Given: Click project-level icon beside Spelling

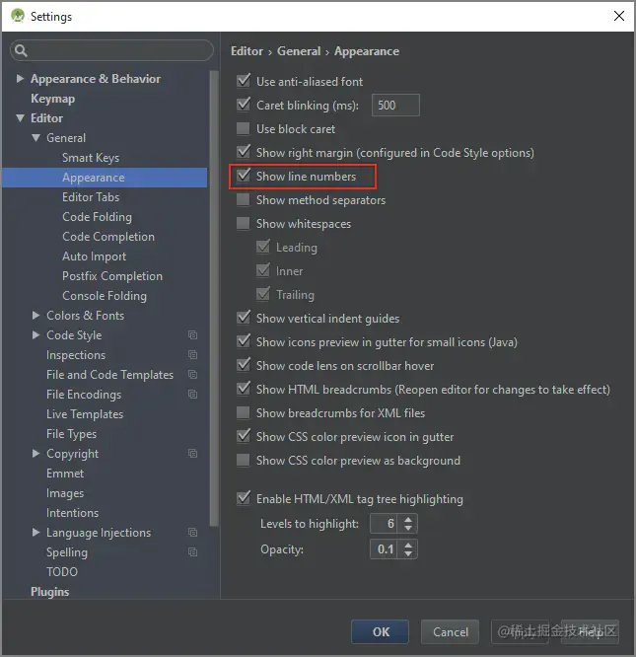Looking at the screenshot, I should pyautogui.click(x=192, y=552).
